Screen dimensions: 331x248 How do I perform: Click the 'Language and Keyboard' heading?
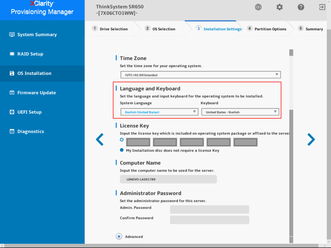[150, 89]
